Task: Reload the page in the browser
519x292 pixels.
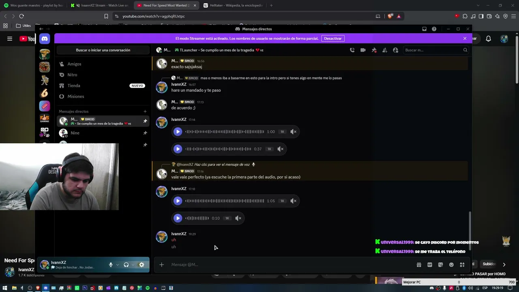Action: click(x=21, y=16)
